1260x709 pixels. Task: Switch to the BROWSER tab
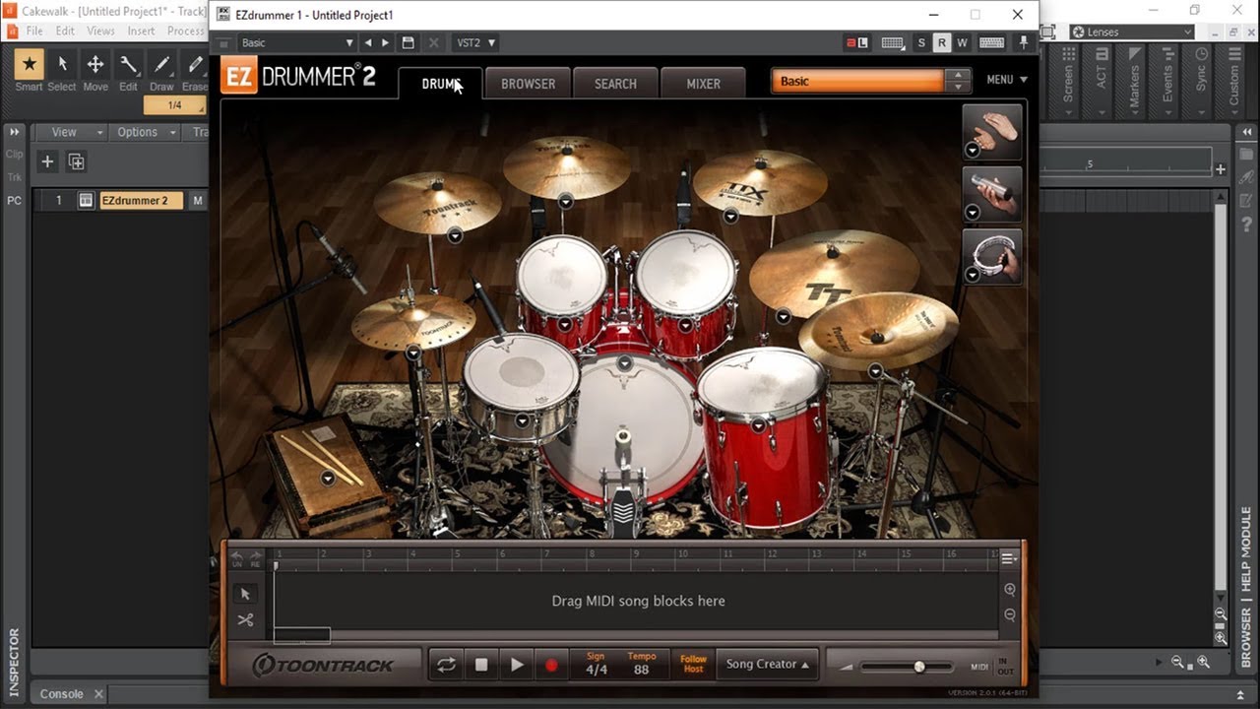pyautogui.click(x=529, y=84)
